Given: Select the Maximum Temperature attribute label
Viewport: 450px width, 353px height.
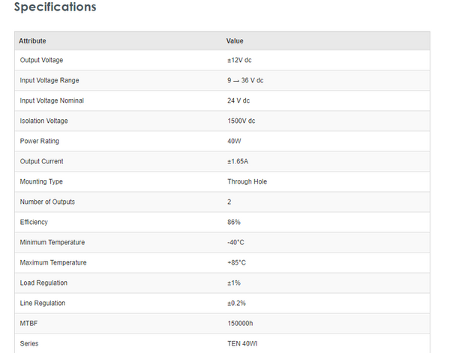Looking at the screenshot, I should click(53, 262).
